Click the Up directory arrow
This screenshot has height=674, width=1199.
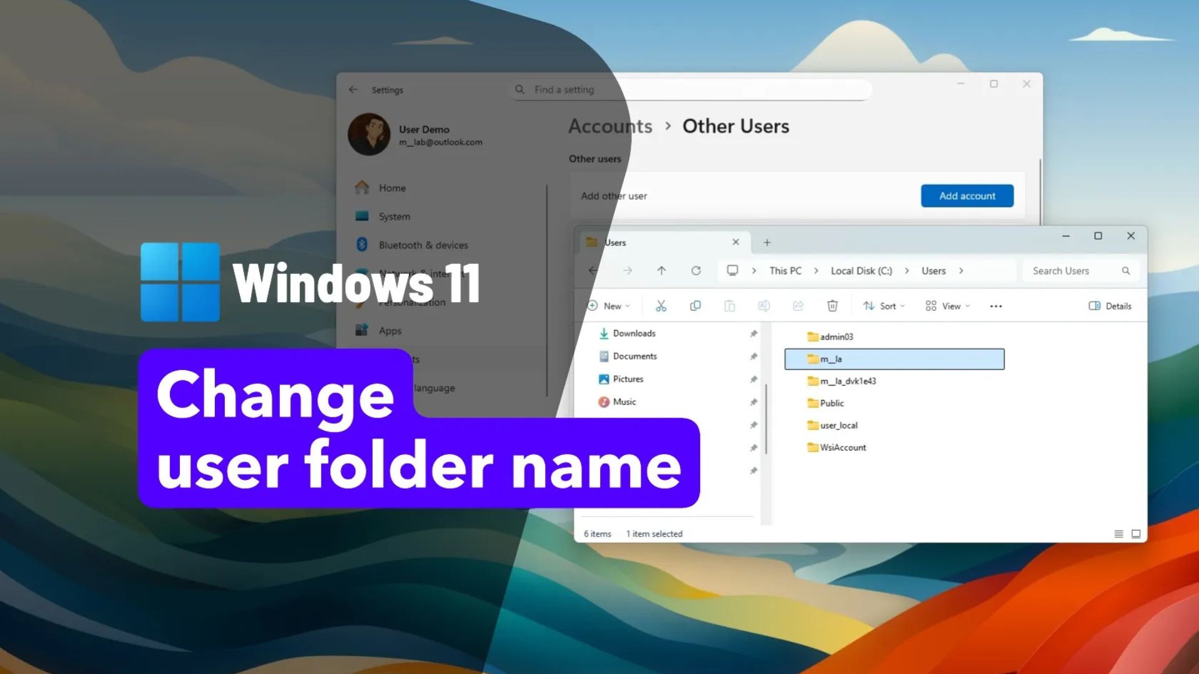pyautogui.click(x=661, y=271)
